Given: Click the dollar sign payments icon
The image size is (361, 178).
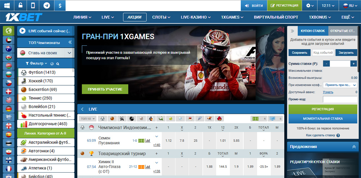Looking at the screenshot, I should (x=60, y=5).
